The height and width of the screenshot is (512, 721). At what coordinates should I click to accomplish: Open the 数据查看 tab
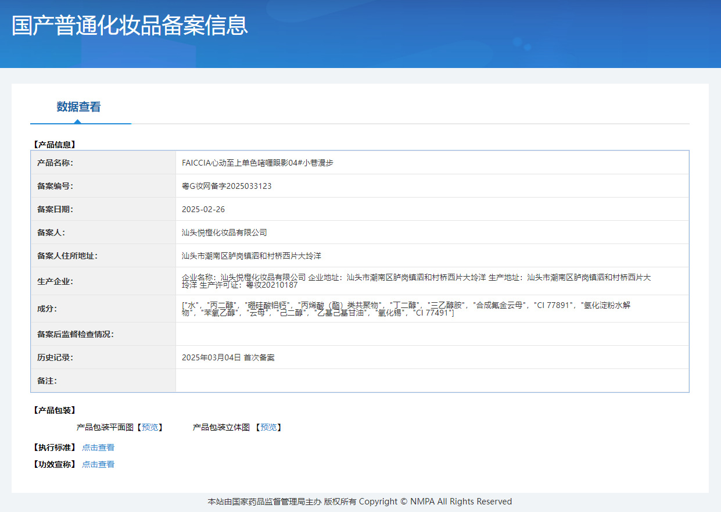(x=79, y=107)
